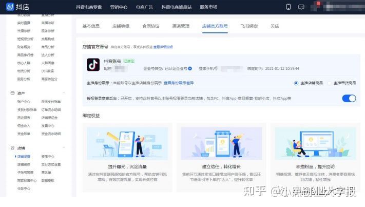365x207 pixels.
Task: Open 实时直播 in the sidebar
Action: click(x=24, y=23)
